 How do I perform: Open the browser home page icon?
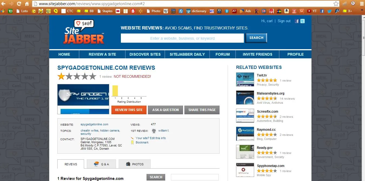[x=27, y=4]
